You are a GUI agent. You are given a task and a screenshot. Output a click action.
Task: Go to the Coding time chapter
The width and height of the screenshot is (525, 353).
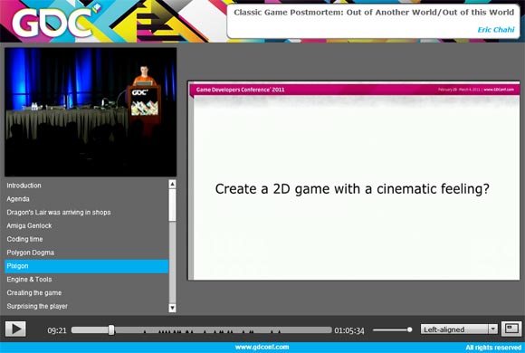click(x=24, y=239)
